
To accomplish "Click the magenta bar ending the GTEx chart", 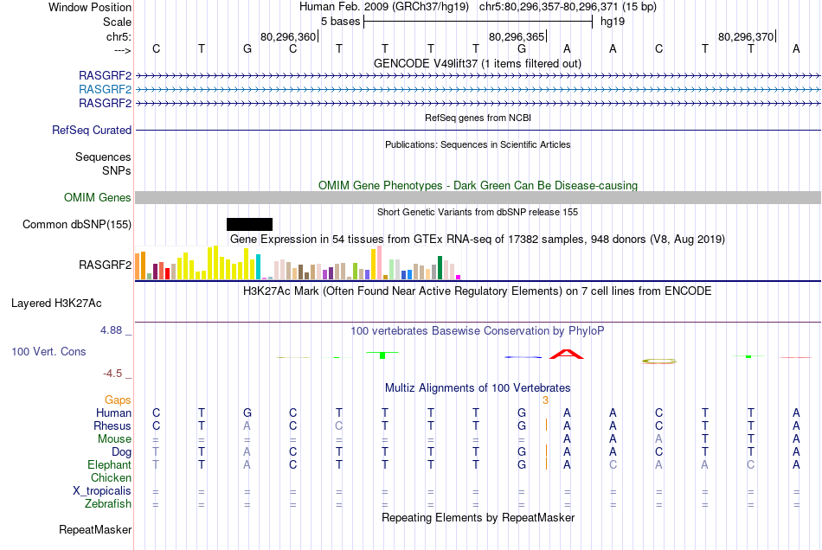I will 459,277.
